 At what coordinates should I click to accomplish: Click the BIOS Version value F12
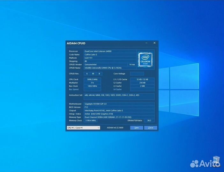click(119, 107)
